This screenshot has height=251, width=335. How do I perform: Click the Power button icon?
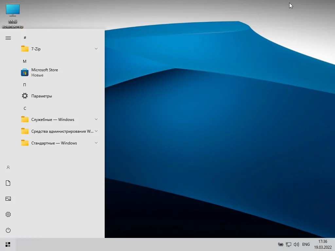(x=8, y=230)
